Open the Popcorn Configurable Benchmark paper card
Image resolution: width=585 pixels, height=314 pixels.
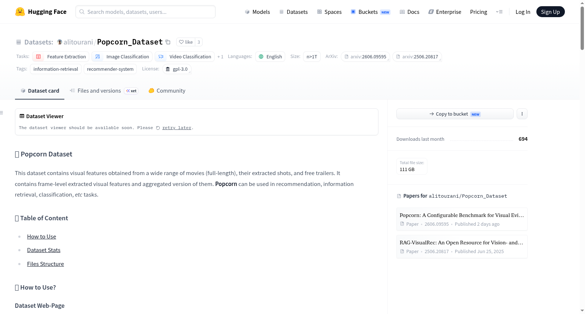point(462,219)
